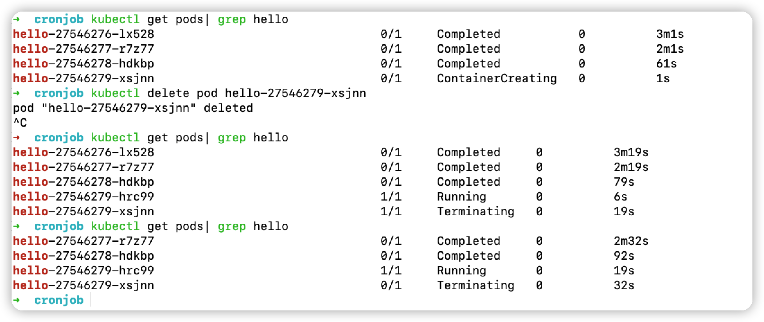This screenshot has width=764, height=322.
Task: Click the green arrow on the first prompt
Action: (16, 20)
